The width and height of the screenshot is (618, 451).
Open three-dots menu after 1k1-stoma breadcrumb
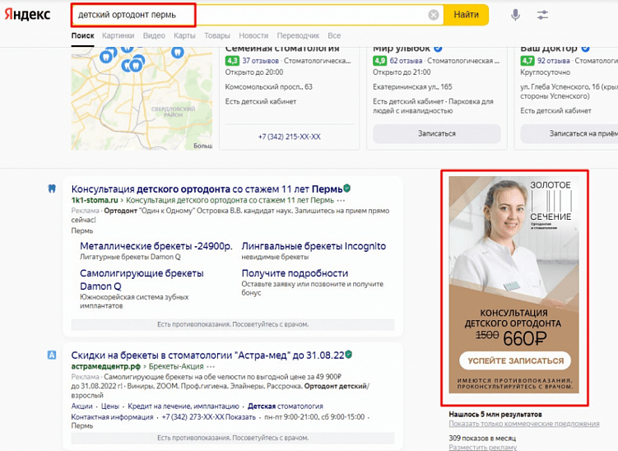point(341,200)
